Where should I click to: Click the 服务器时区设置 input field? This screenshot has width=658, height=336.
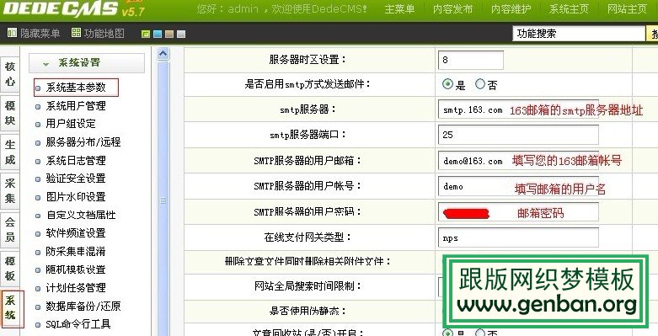click(470, 60)
